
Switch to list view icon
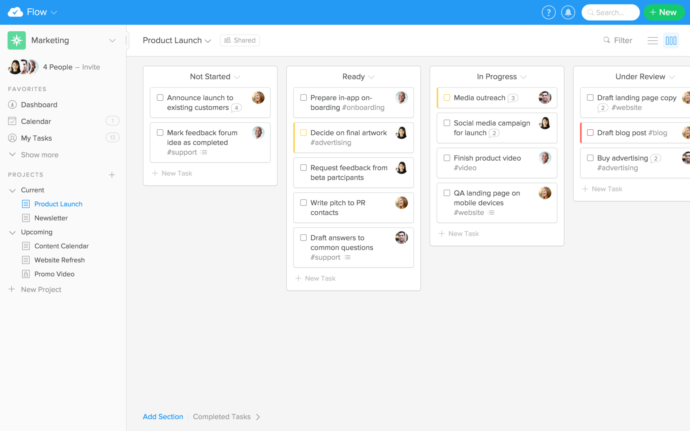653,40
